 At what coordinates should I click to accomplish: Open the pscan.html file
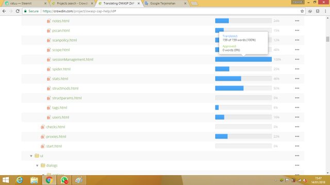point(61,31)
